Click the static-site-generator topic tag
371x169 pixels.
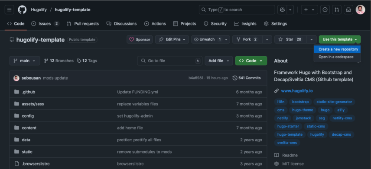click(334, 102)
